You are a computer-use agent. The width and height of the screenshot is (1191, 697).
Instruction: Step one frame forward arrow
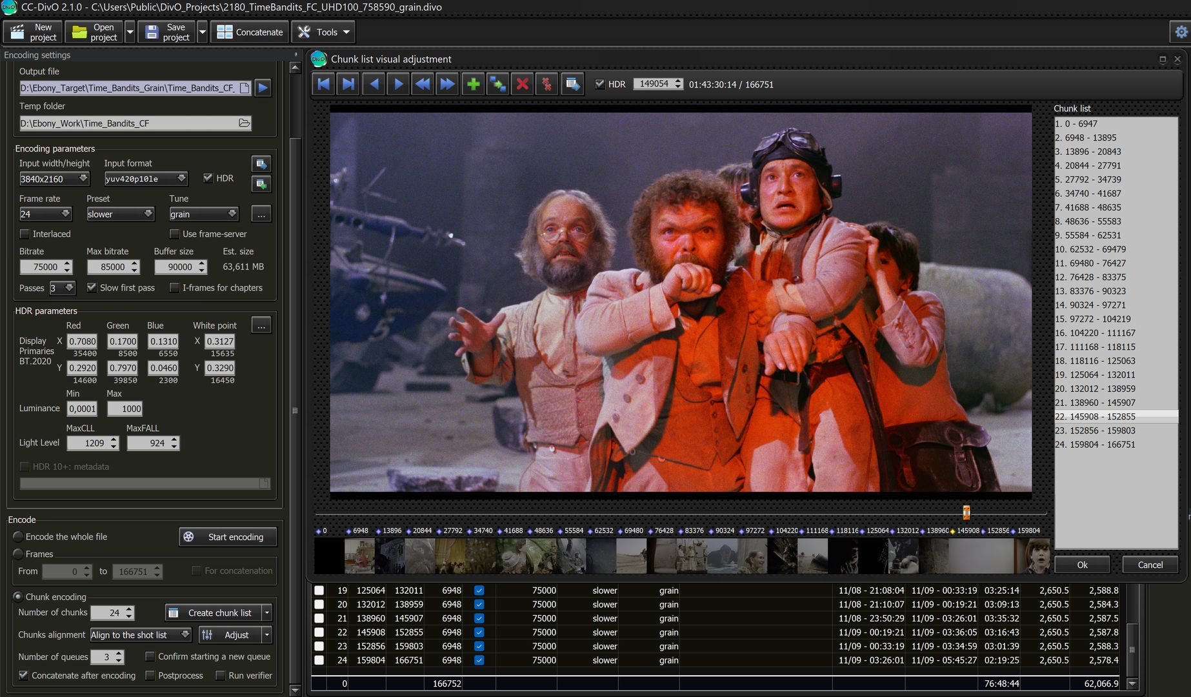click(x=398, y=84)
